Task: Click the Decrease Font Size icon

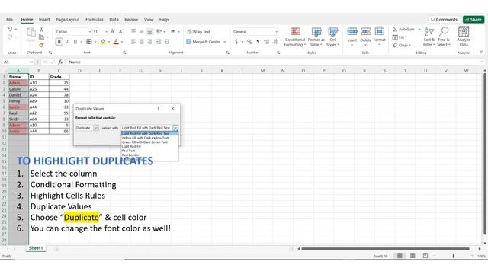Action: pyautogui.click(x=121, y=31)
